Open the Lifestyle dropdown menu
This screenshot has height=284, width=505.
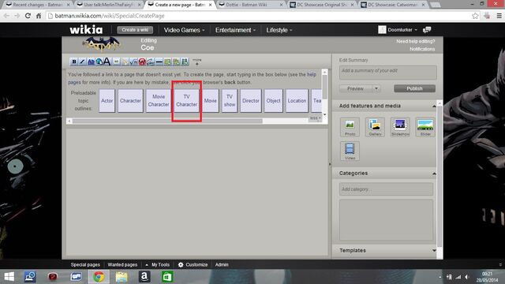click(279, 30)
